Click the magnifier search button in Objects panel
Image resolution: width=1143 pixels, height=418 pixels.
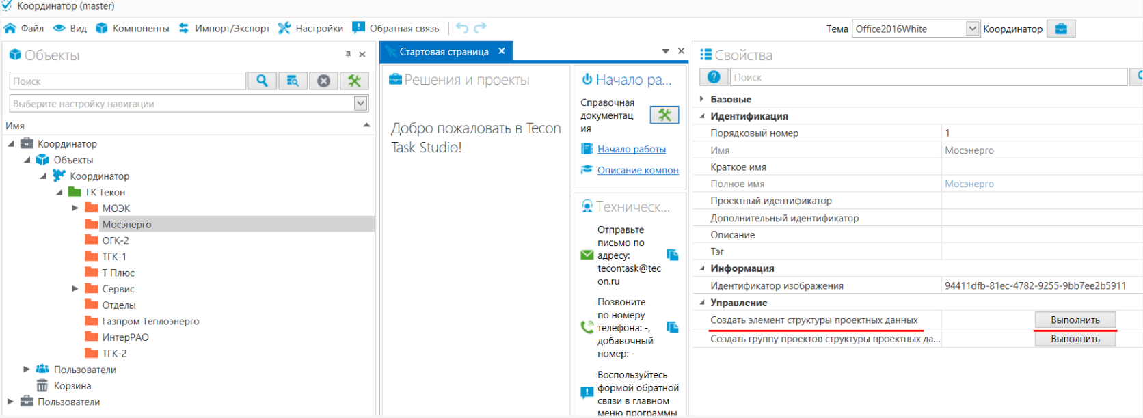(262, 81)
